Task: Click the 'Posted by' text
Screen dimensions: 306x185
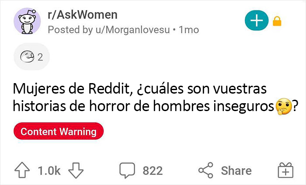Action: point(70,30)
